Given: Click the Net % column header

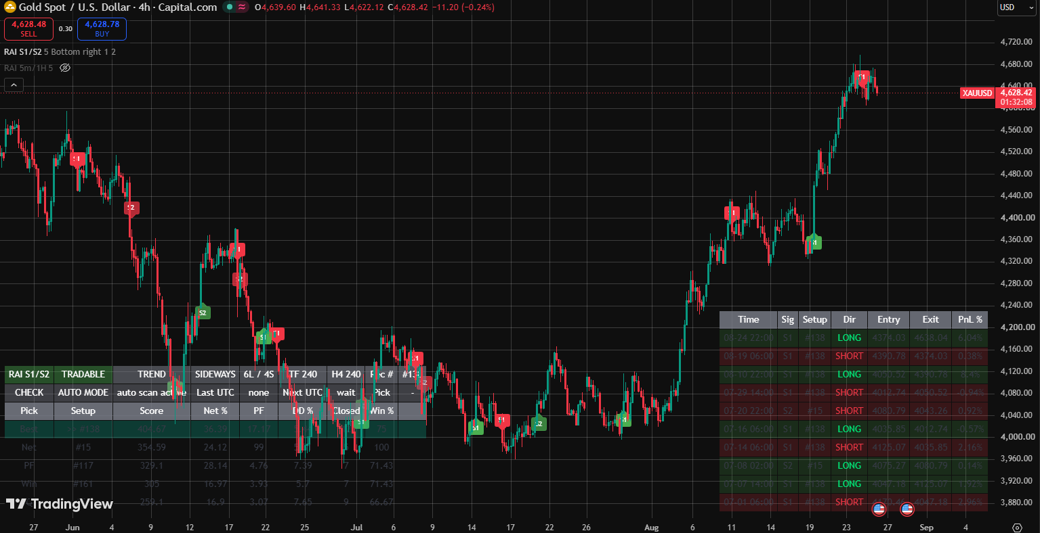Looking at the screenshot, I should click(215, 411).
